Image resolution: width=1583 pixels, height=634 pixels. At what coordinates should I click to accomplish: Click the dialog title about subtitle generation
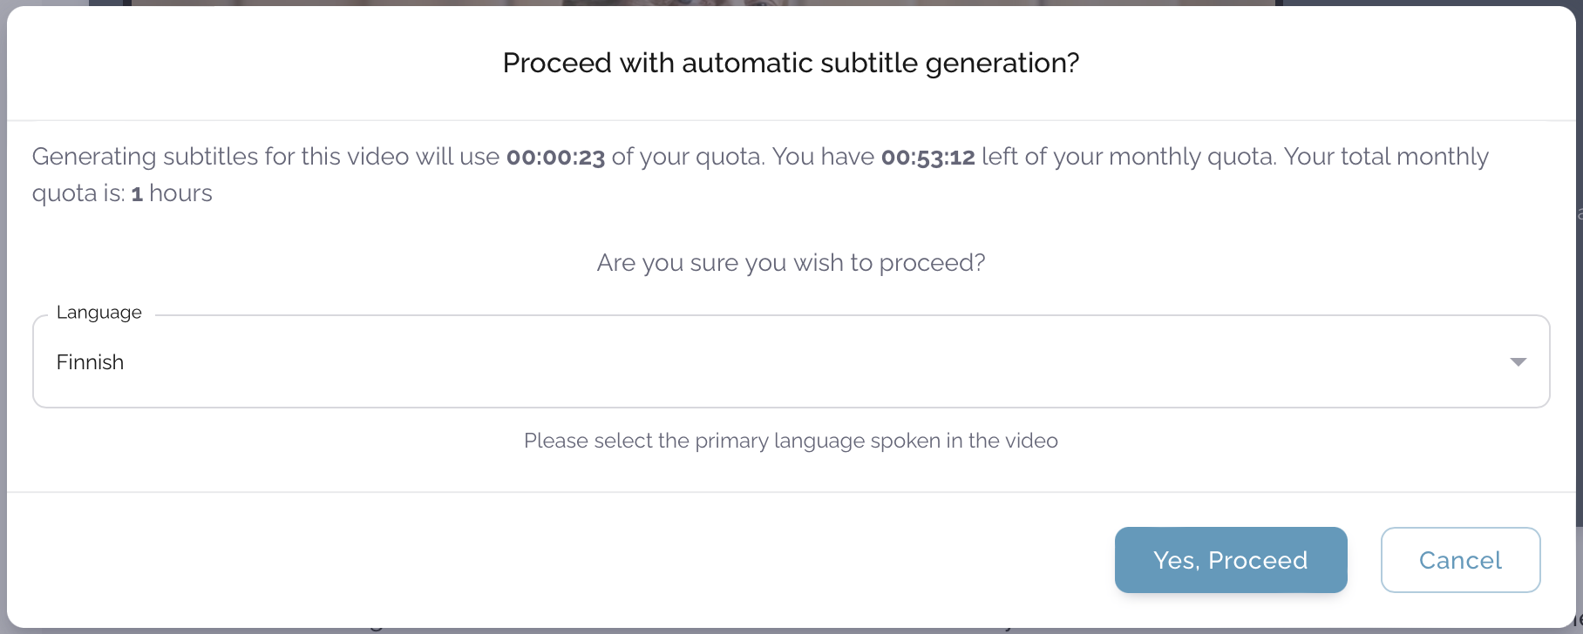tap(791, 63)
